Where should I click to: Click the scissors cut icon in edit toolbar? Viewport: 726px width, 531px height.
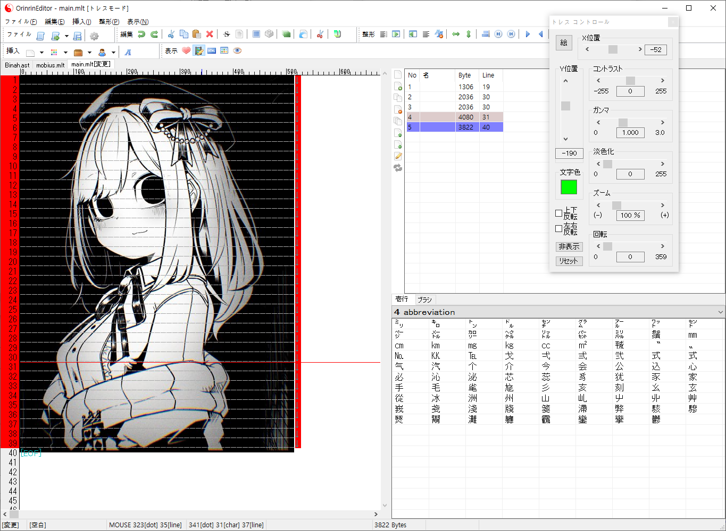point(171,35)
